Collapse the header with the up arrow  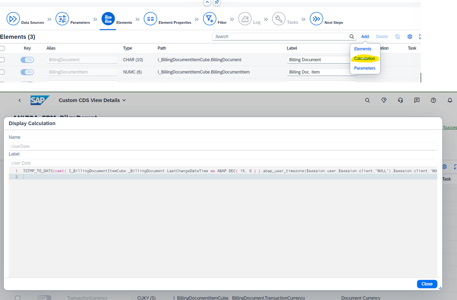tap(207, 2)
